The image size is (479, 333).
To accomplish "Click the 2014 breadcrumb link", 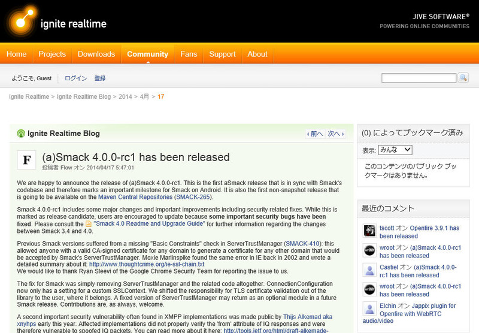I will (125, 96).
